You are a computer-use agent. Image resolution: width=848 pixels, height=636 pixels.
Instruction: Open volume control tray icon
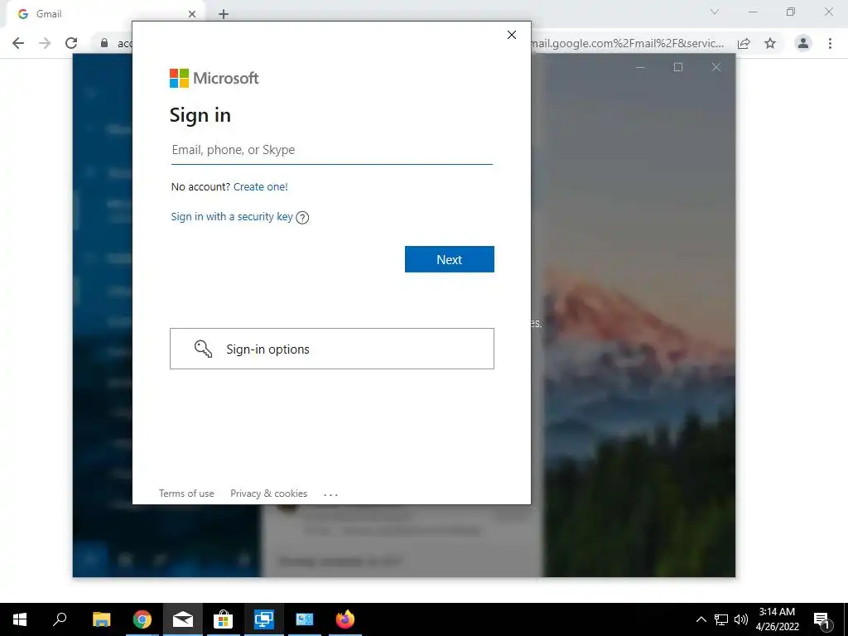[741, 619]
